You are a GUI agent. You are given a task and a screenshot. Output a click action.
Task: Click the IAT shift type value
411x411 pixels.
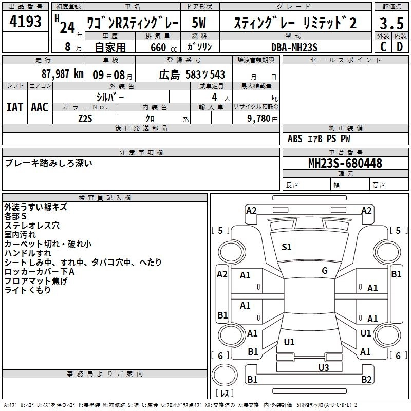tap(15, 107)
